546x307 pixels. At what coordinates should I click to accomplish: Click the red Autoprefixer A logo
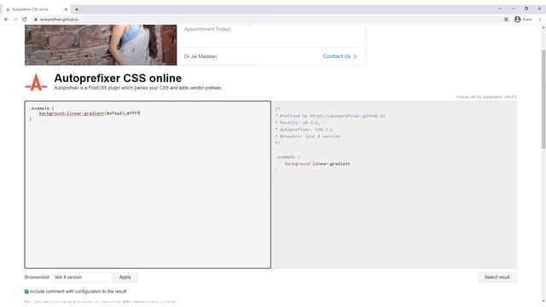36,83
